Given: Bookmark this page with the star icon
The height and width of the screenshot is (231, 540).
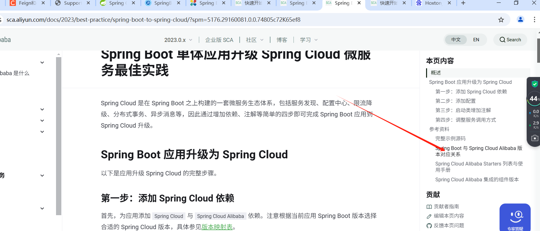Looking at the screenshot, I should [501, 20].
